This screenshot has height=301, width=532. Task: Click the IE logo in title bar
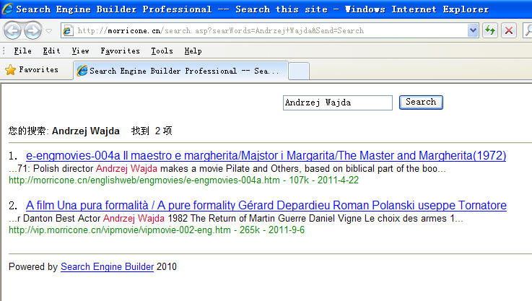point(7,9)
